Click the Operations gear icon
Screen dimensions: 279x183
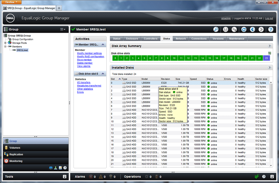(x=147, y=176)
